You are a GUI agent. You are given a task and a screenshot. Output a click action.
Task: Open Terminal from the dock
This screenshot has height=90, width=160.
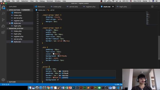tap(103, 88)
